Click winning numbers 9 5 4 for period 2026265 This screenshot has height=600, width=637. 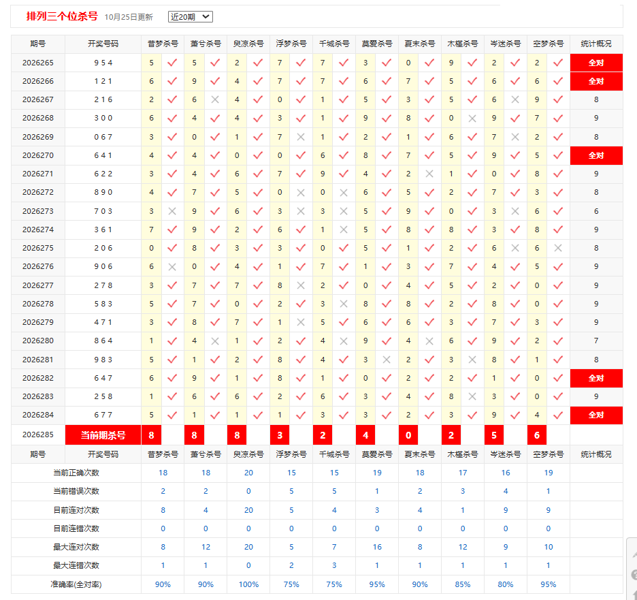click(x=103, y=63)
